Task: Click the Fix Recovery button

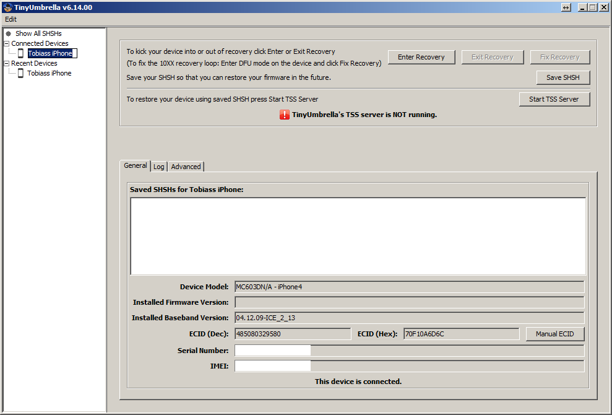Action: (559, 57)
